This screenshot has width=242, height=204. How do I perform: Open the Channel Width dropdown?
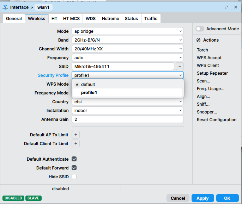coord(127,49)
